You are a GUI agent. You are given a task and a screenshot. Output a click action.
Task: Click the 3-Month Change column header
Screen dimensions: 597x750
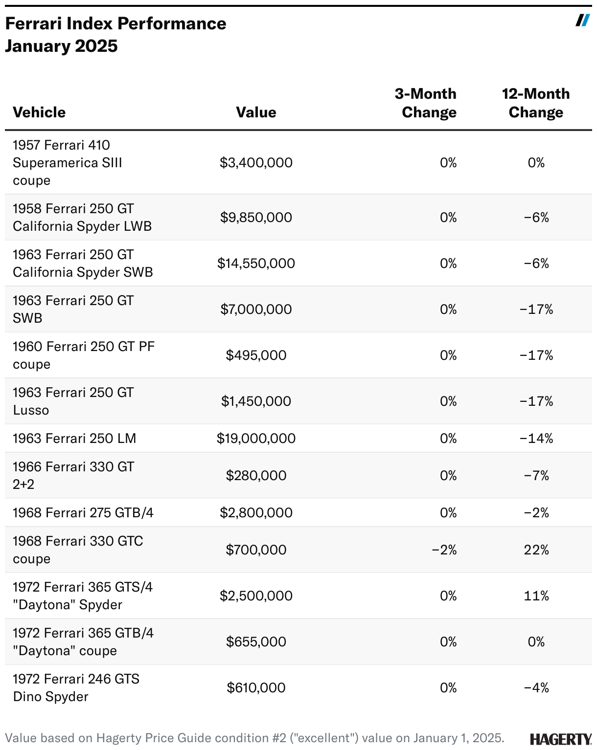coord(426,103)
